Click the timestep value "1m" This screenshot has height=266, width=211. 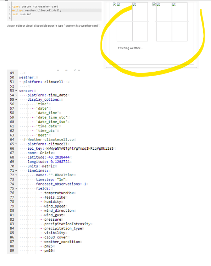point(61,179)
